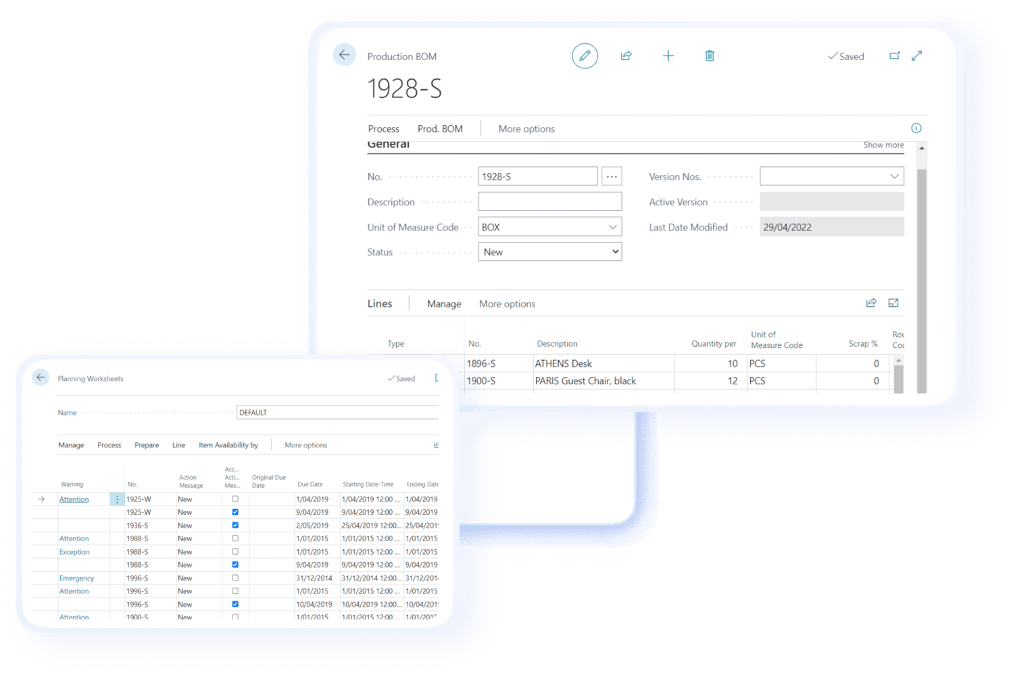Image resolution: width=1013 pixels, height=675 pixels.
Task: Open the Unit of Measure Code dropdown
Action: point(612,227)
